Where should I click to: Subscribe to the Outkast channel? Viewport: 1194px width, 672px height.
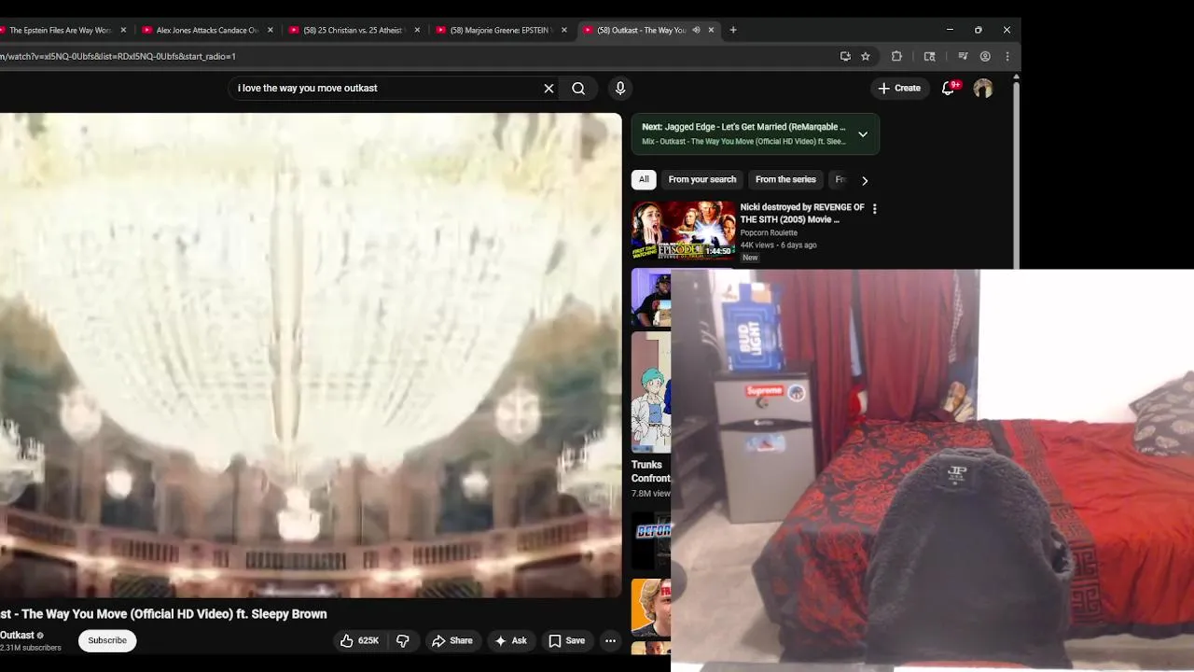(107, 640)
